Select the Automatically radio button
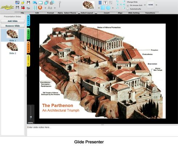178x146 pixels. (x=128, y=9)
